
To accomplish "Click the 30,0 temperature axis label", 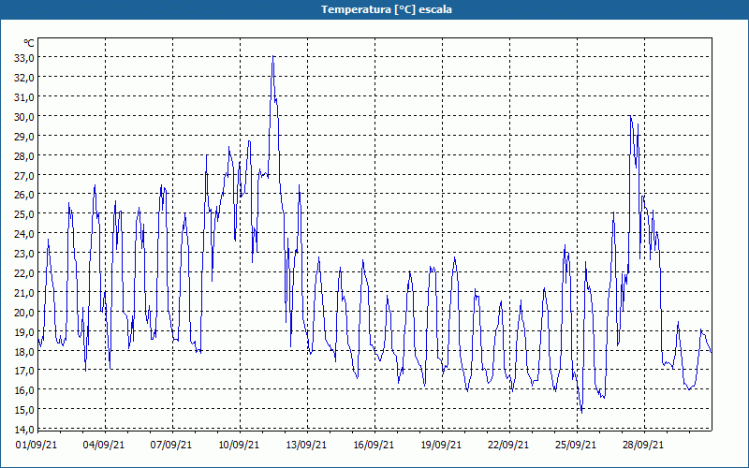I will click(x=24, y=116).
